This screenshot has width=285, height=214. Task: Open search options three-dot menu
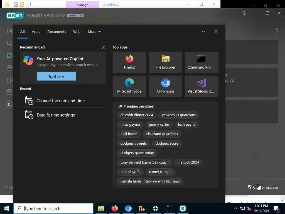pyautogui.click(x=204, y=32)
